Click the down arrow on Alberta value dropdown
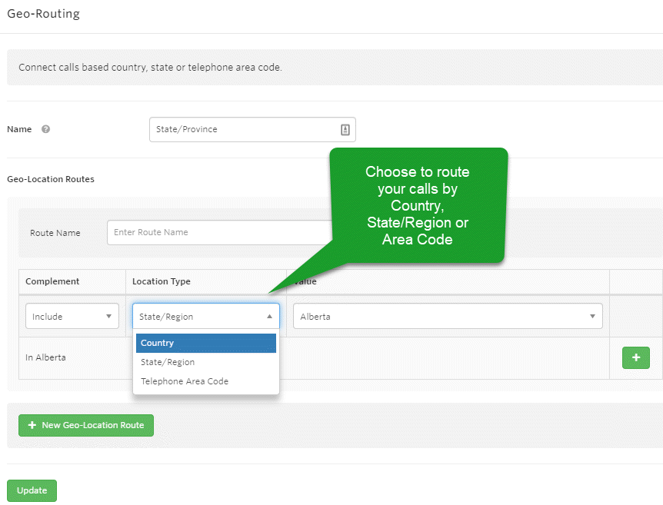Viewport: 663px width, 505px height. click(x=592, y=316)
